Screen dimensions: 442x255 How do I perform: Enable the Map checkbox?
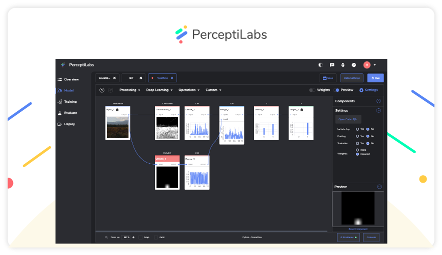(140, 238)
